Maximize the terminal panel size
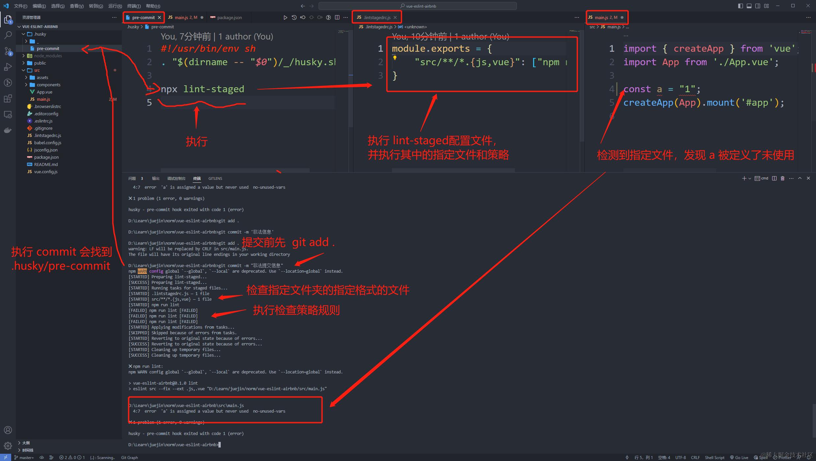The width and height of the screenshot is (816, 461). click(800, 178)
